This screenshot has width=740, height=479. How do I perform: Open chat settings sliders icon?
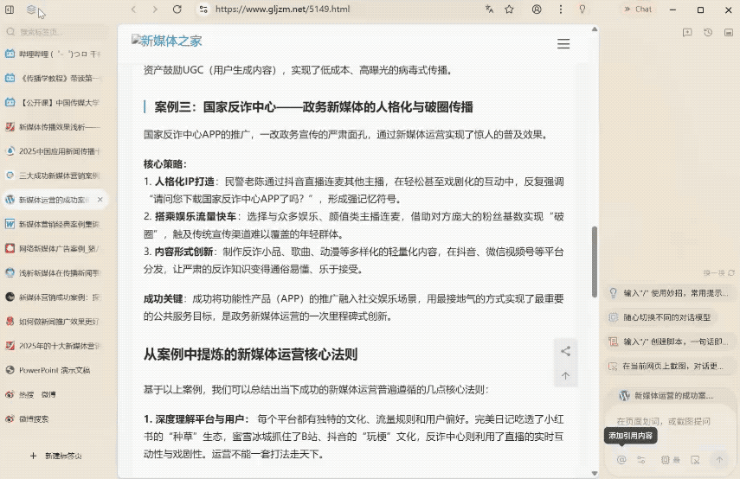point(641,460)
